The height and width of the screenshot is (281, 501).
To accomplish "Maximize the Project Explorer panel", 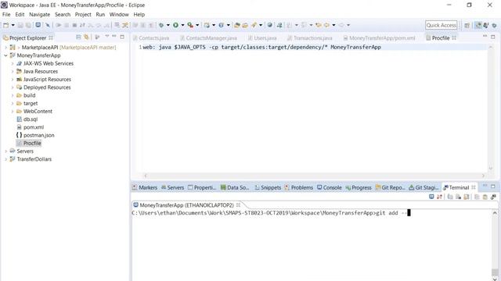I will coord(122,37).
